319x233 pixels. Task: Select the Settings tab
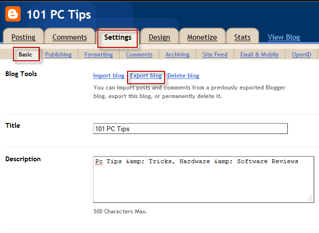point(118,37)
